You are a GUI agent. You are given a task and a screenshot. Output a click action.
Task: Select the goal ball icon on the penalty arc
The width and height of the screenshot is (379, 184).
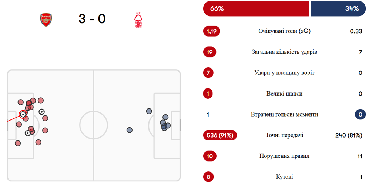41,112
